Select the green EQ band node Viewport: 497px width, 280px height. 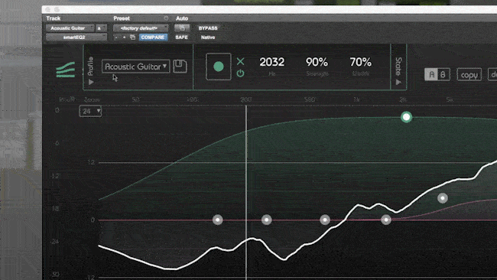click(406, 117)
